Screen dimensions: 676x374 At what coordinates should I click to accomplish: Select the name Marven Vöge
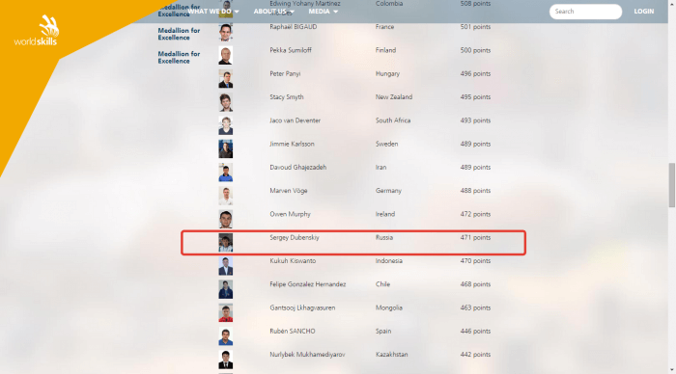coord(289,191)
